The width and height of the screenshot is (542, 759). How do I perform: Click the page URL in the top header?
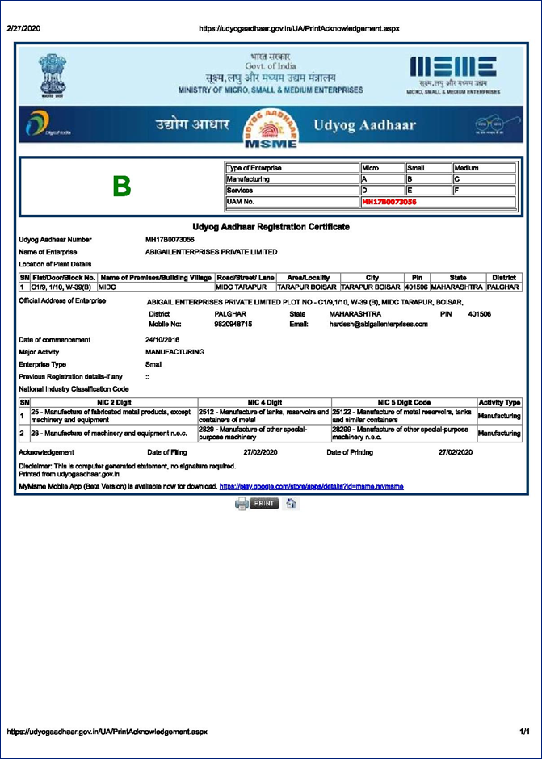click(x=300, y=28)
